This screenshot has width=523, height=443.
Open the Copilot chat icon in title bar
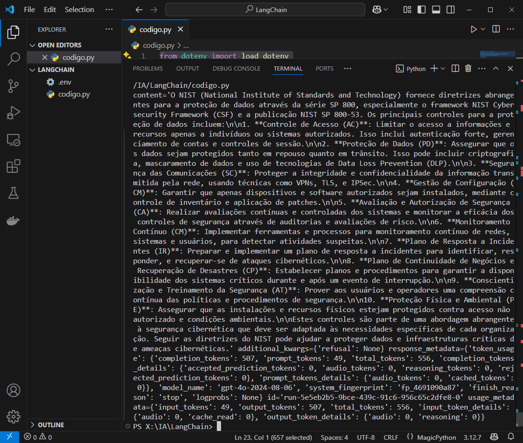(x=377, y=10)
